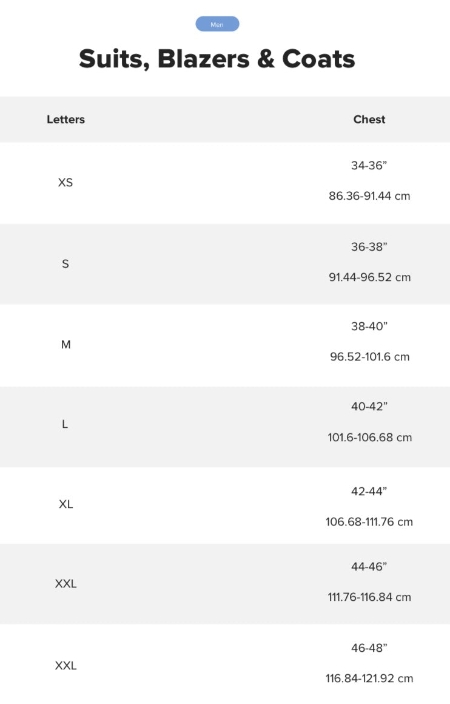Screen dimensions: 450x704
Task: Click the 46-48" chest measurement
Action: point(369,648)
